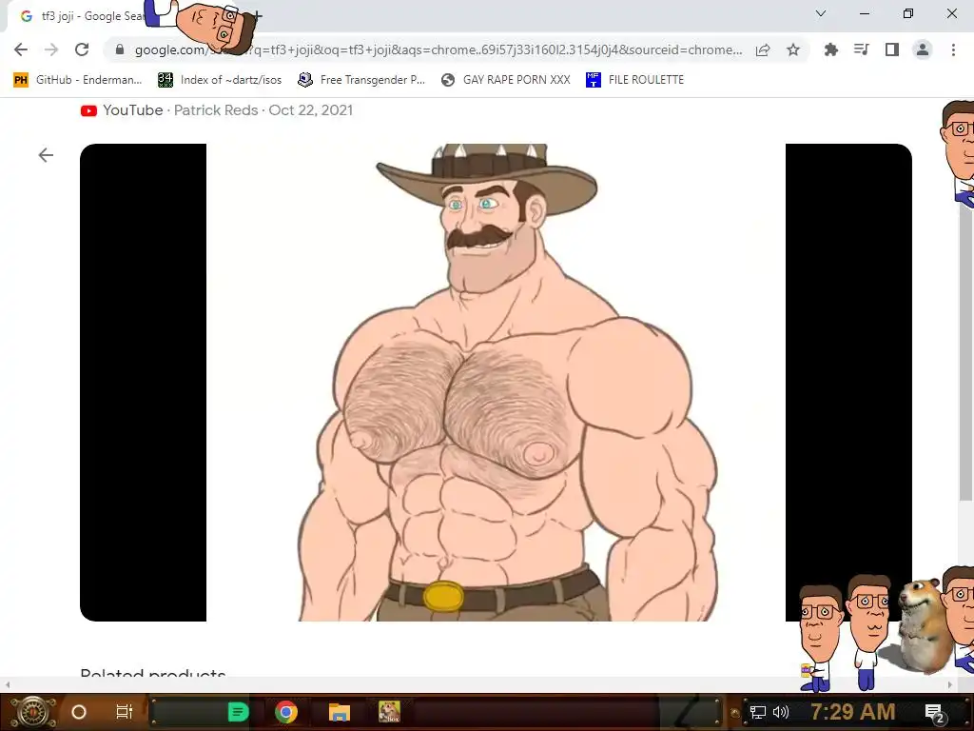Click the horizontal scrollbar right arrow
Image resolution: width=974 pixels, height=731 pixels.
(x=950, y=684)
